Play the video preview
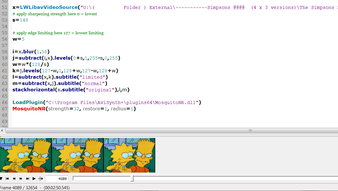This screenshot has width=338, height=191. (x=34, y=179)
